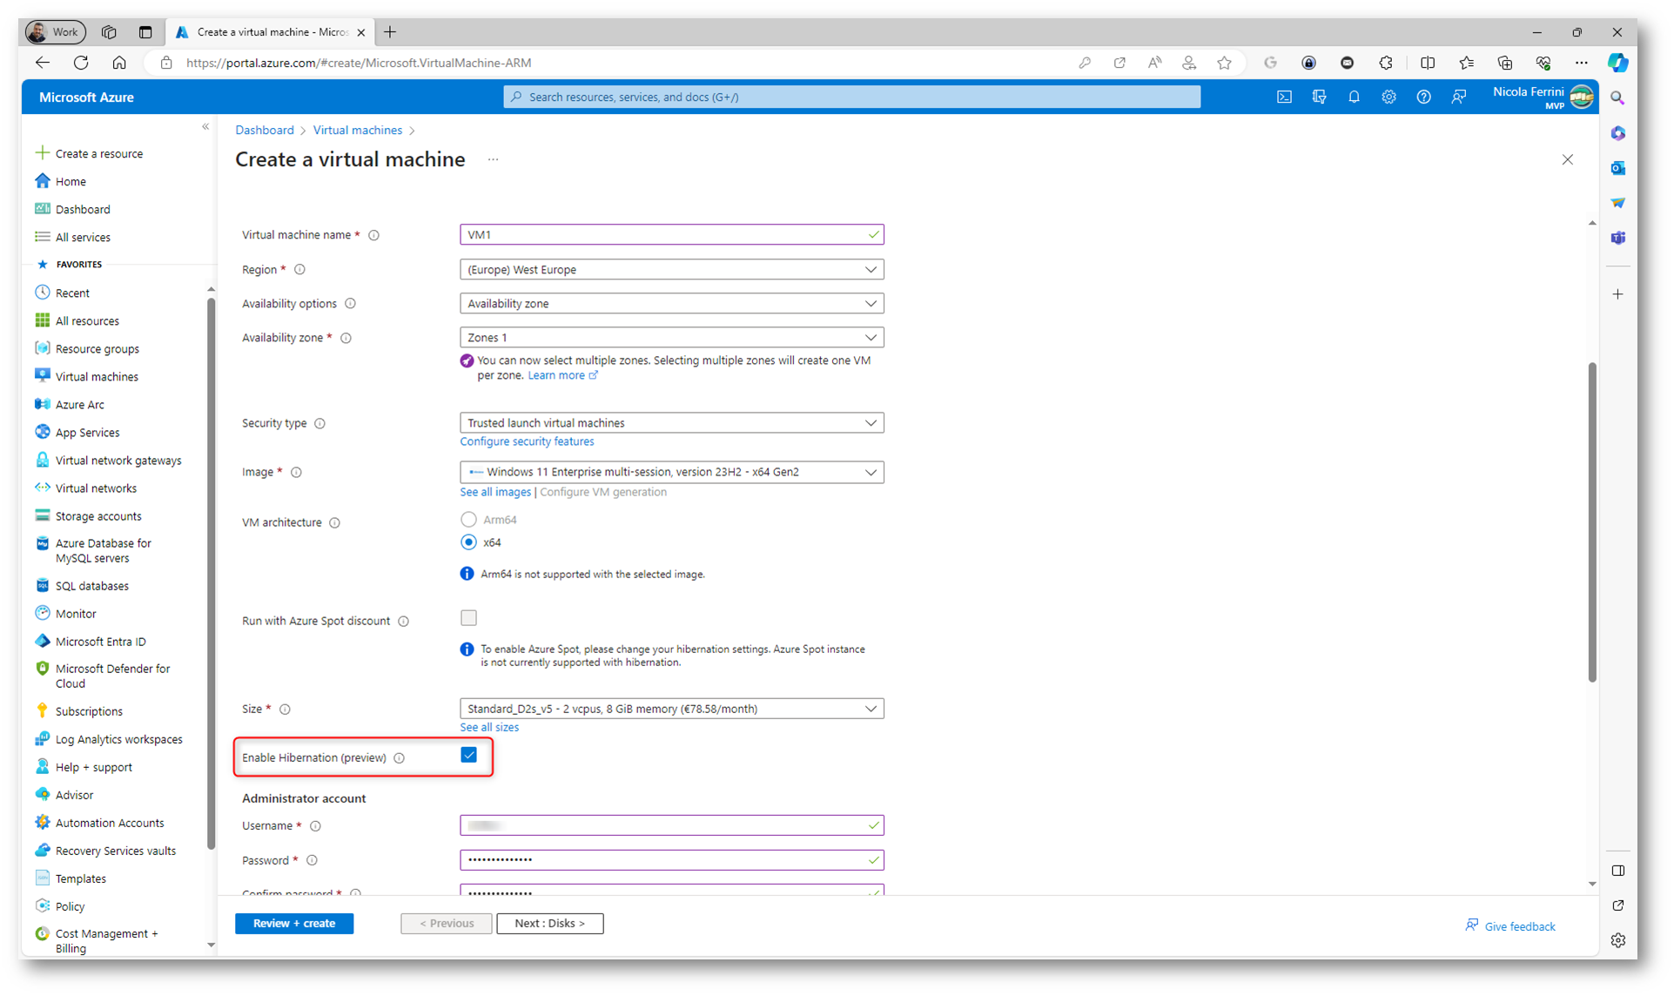Screen dimensions: 1674x996
Task: Open Monitor in the left menu
Action: [76, 614]
